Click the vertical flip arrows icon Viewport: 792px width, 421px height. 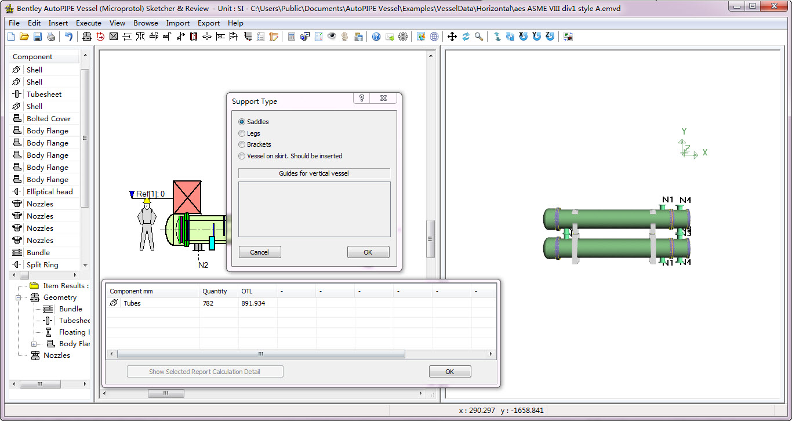[497, 37]
